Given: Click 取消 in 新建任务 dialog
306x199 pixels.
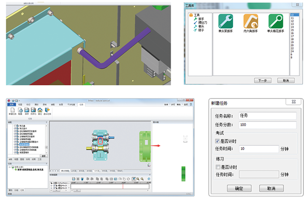Looking at the screenshot, I should point(271,189).
